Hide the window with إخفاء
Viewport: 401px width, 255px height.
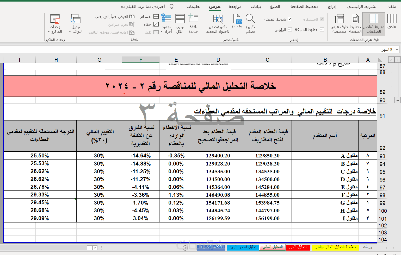pos(151,24)
